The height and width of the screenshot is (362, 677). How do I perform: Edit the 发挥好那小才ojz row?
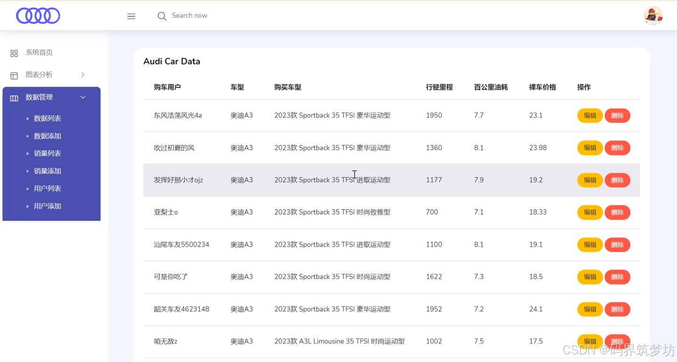tap(590, 180)
